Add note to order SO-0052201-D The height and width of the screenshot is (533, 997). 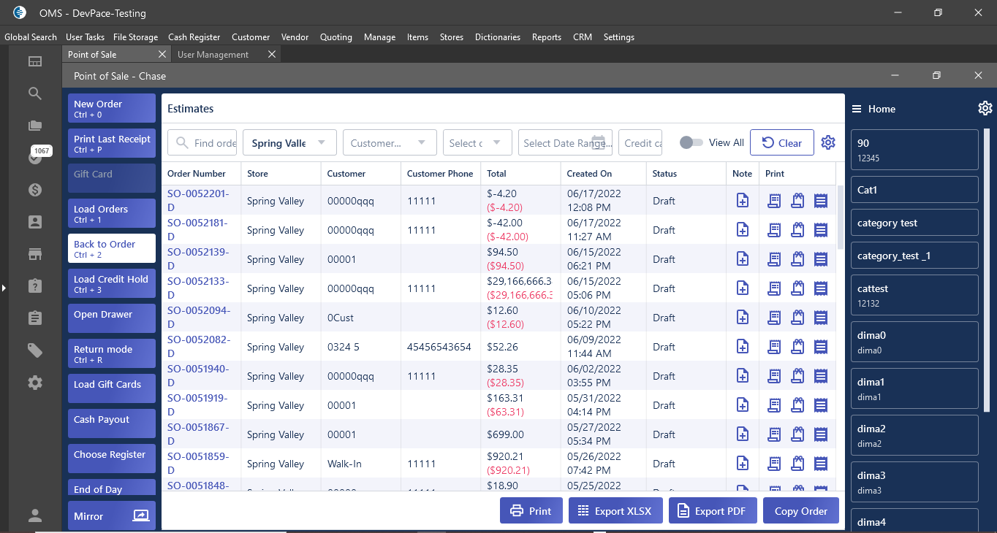point(742,201)
